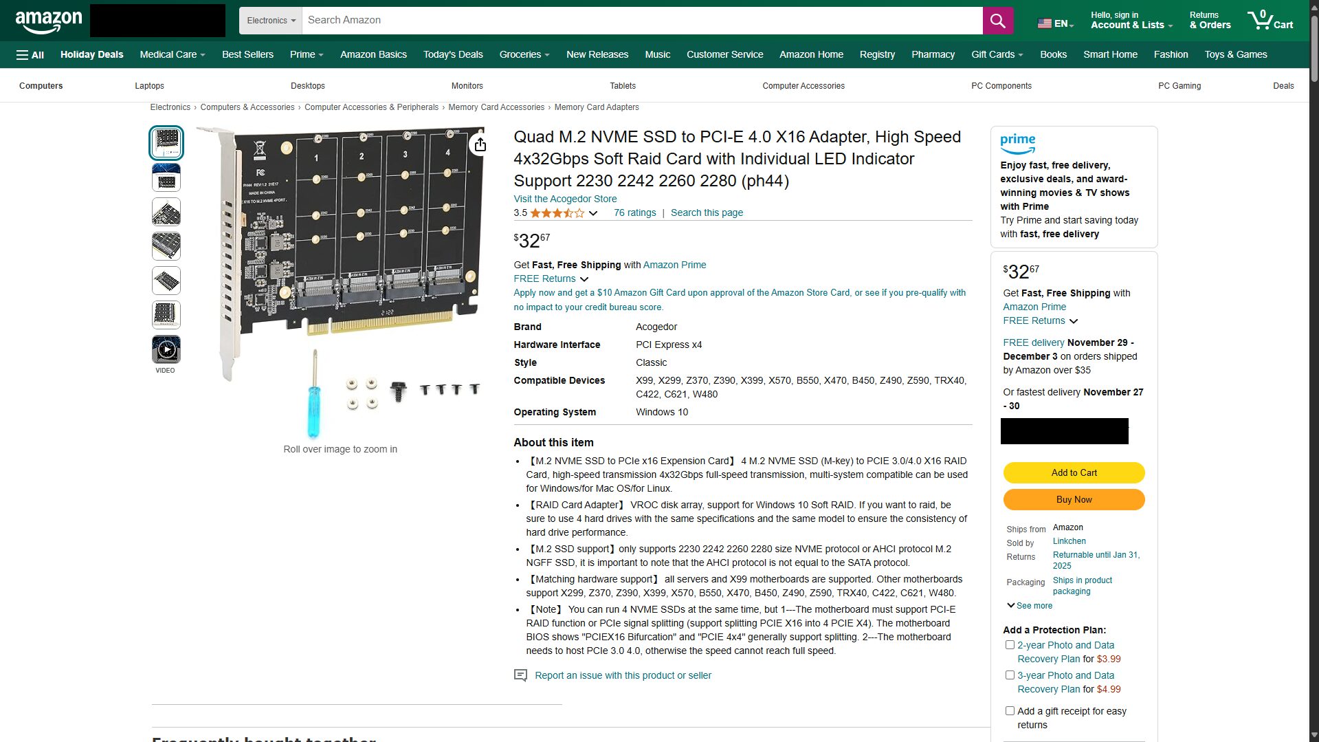Open Today's Deals in nav bar
This screenshot has height=742, width=1319.
pos(453,54)
